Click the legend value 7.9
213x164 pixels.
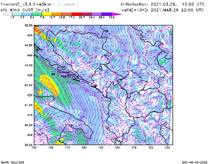pos(42,17)
